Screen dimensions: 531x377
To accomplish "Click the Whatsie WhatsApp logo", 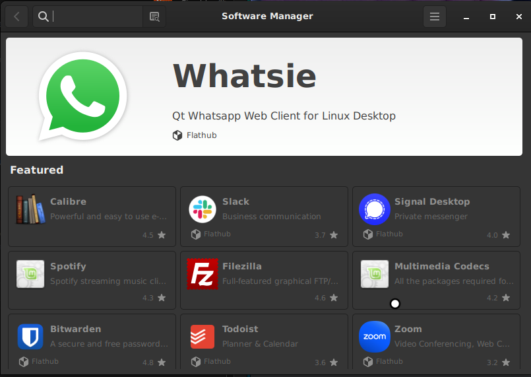I will (82, 96).
